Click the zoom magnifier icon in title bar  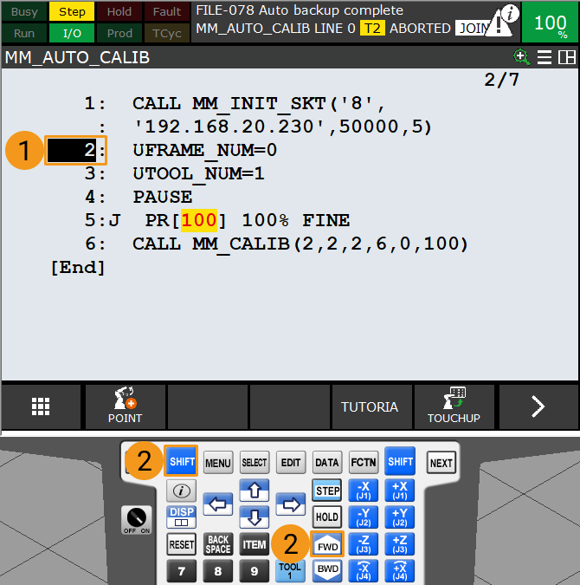pos(521,57)
